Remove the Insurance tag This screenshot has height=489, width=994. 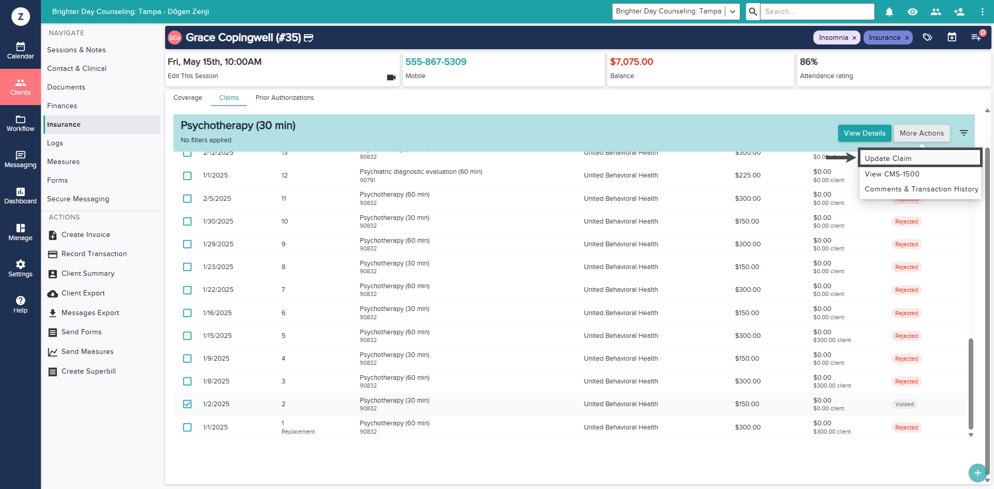[907, 38]
